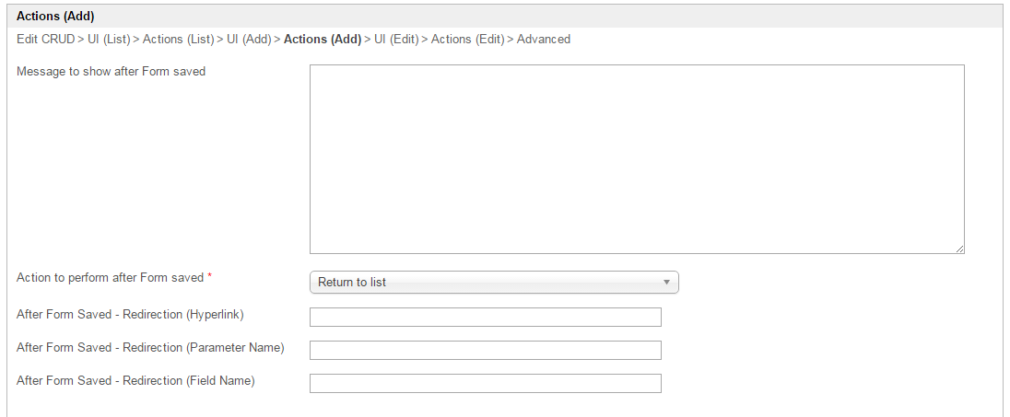The image size is (1010, 417).
Task: Click the Redirection (Field Name) label text
Action: (135, 381)
